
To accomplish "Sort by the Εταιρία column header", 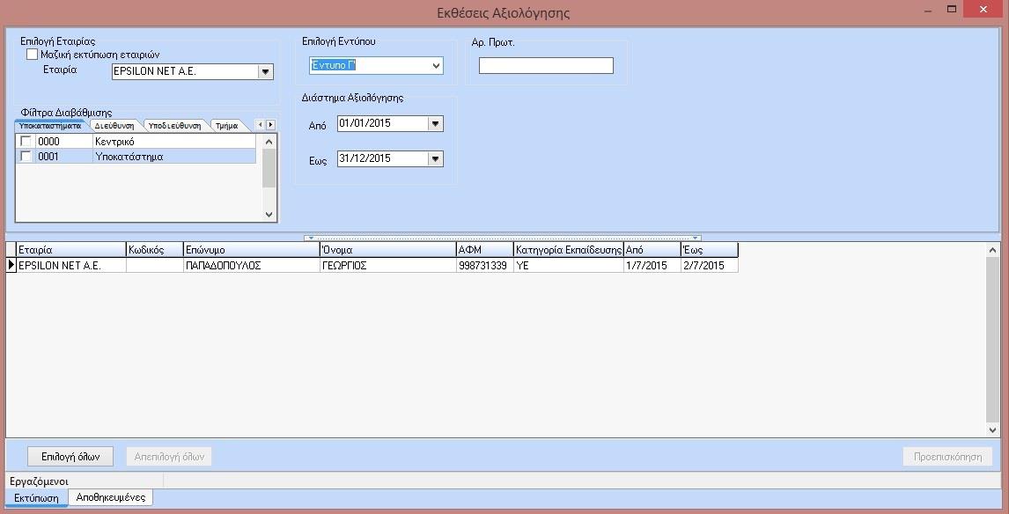I will (70, 250).
